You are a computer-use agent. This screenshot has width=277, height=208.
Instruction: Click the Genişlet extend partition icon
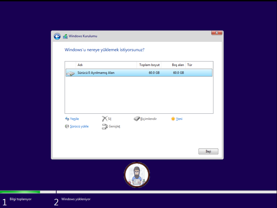pos(105,126)
